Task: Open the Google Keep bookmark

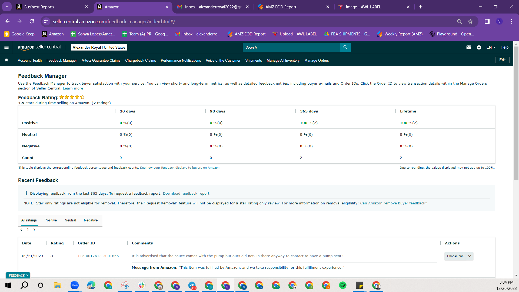Action: [x=19, y=34]
